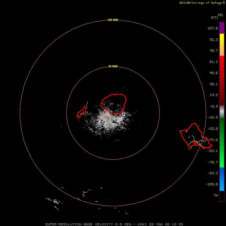Click the -63.1 velocity scale value
226x226 pixels.
click(x=213, y=151)
